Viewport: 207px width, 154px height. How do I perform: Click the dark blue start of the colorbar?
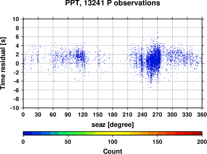28,133
